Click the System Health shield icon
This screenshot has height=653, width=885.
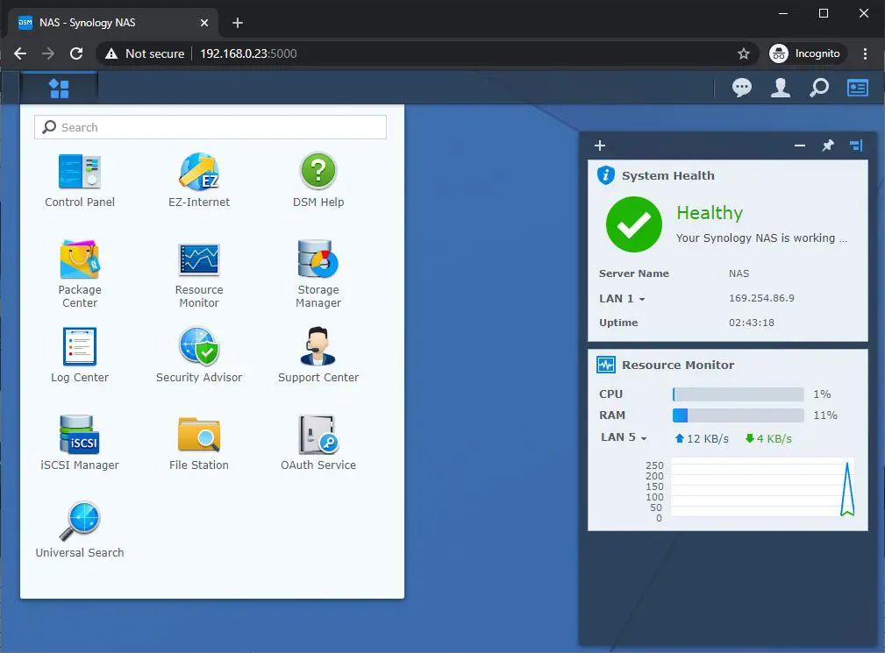point(605,175)
